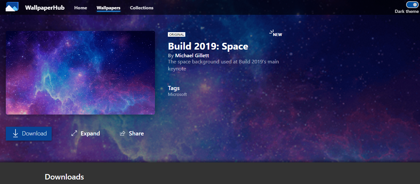Click the share arrow icon
The image size is (420, 184).
pos(122,133)
